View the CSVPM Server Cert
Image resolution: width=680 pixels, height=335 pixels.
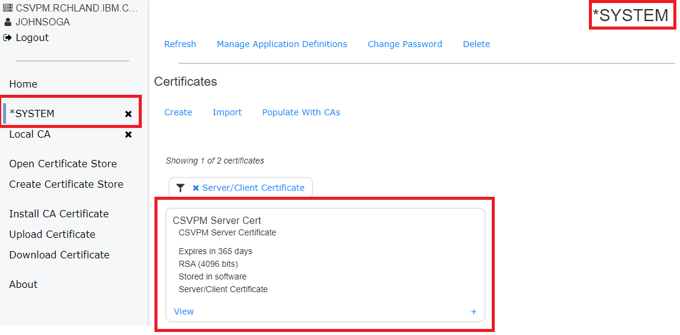point(184,311)
